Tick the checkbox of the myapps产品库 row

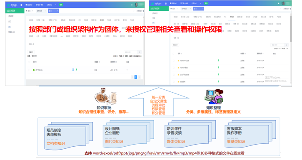pos(174,61)
